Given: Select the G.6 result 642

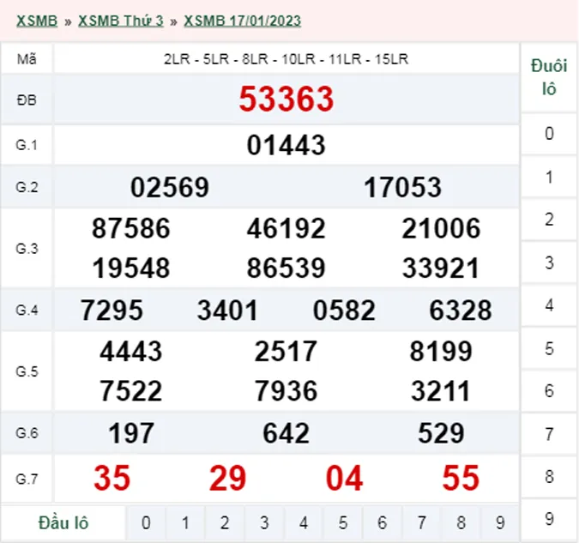Looking at the screenshot, I should pos(286,433).
